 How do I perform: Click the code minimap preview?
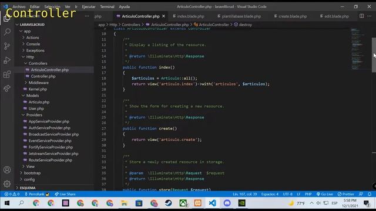[x=358, y=49]
